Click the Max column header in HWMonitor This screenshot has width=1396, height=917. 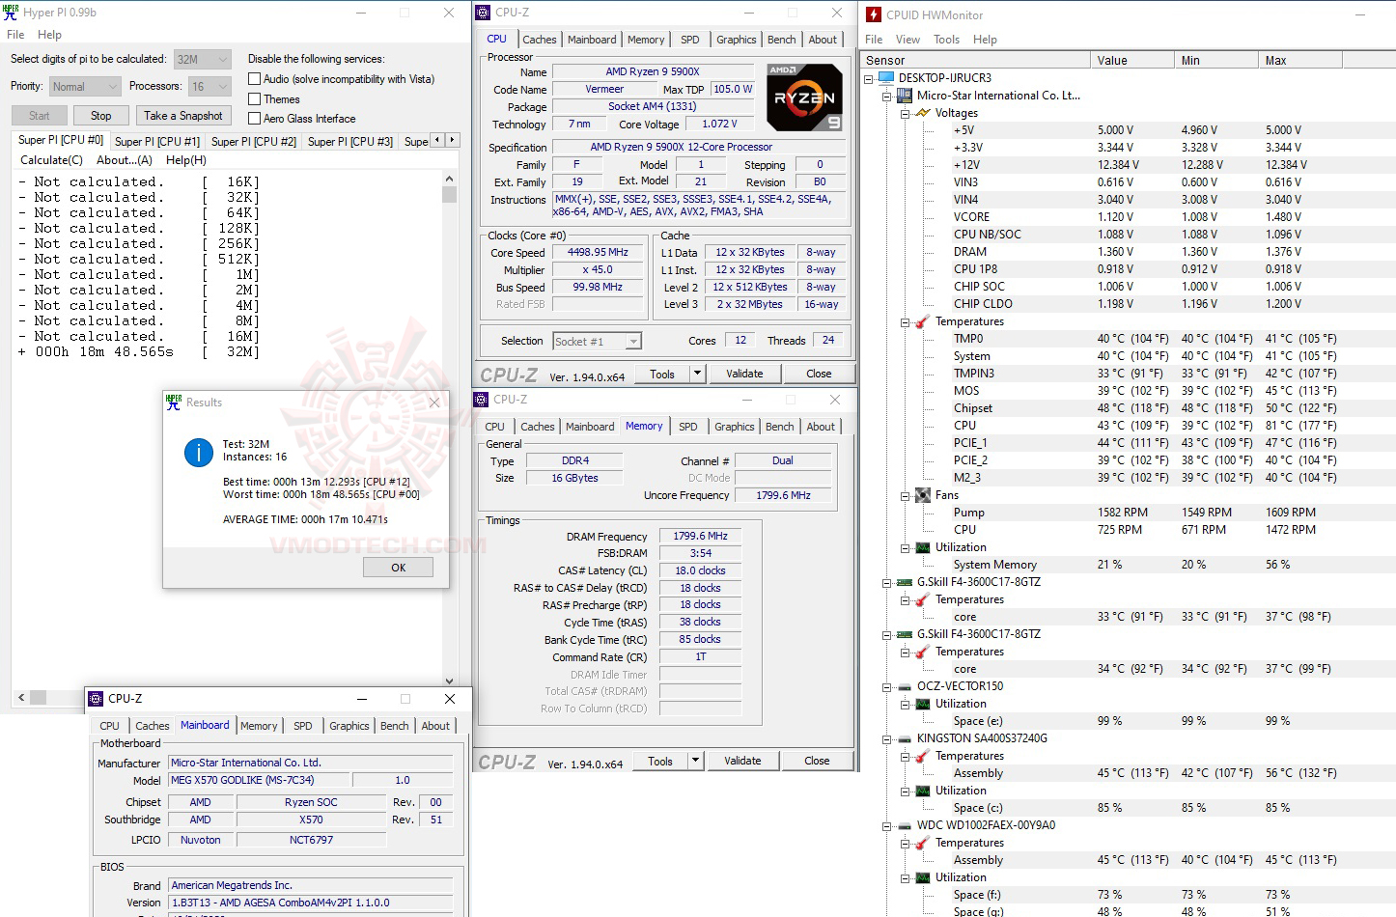[x=1300, y=60]
